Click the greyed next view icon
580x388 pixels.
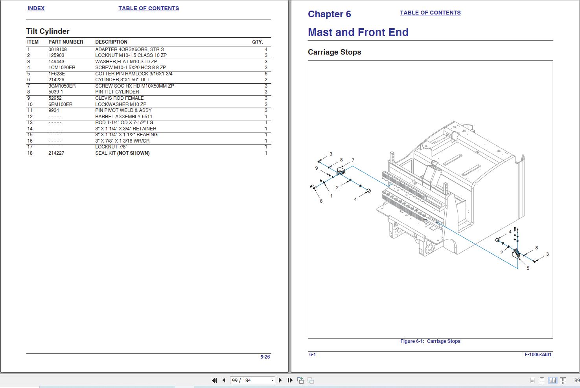point(310,380)
